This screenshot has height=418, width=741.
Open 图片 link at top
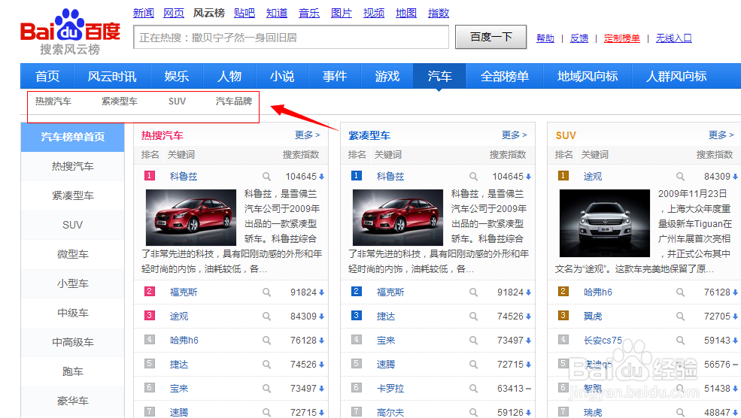[342, 13]
